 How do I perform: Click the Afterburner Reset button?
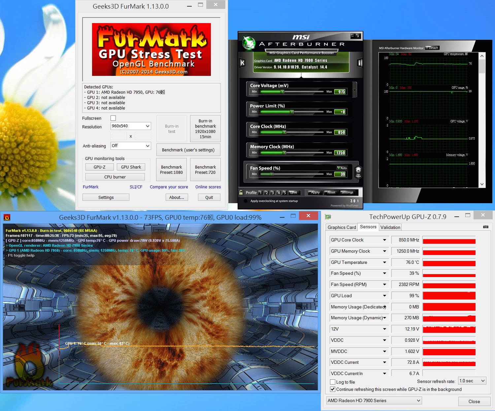pos(331,192)
